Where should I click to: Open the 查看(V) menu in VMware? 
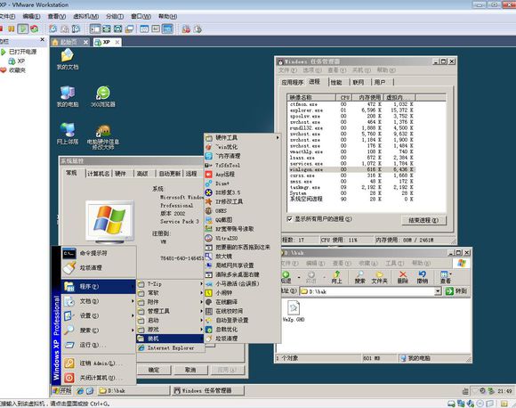click(x=57, y=16)
